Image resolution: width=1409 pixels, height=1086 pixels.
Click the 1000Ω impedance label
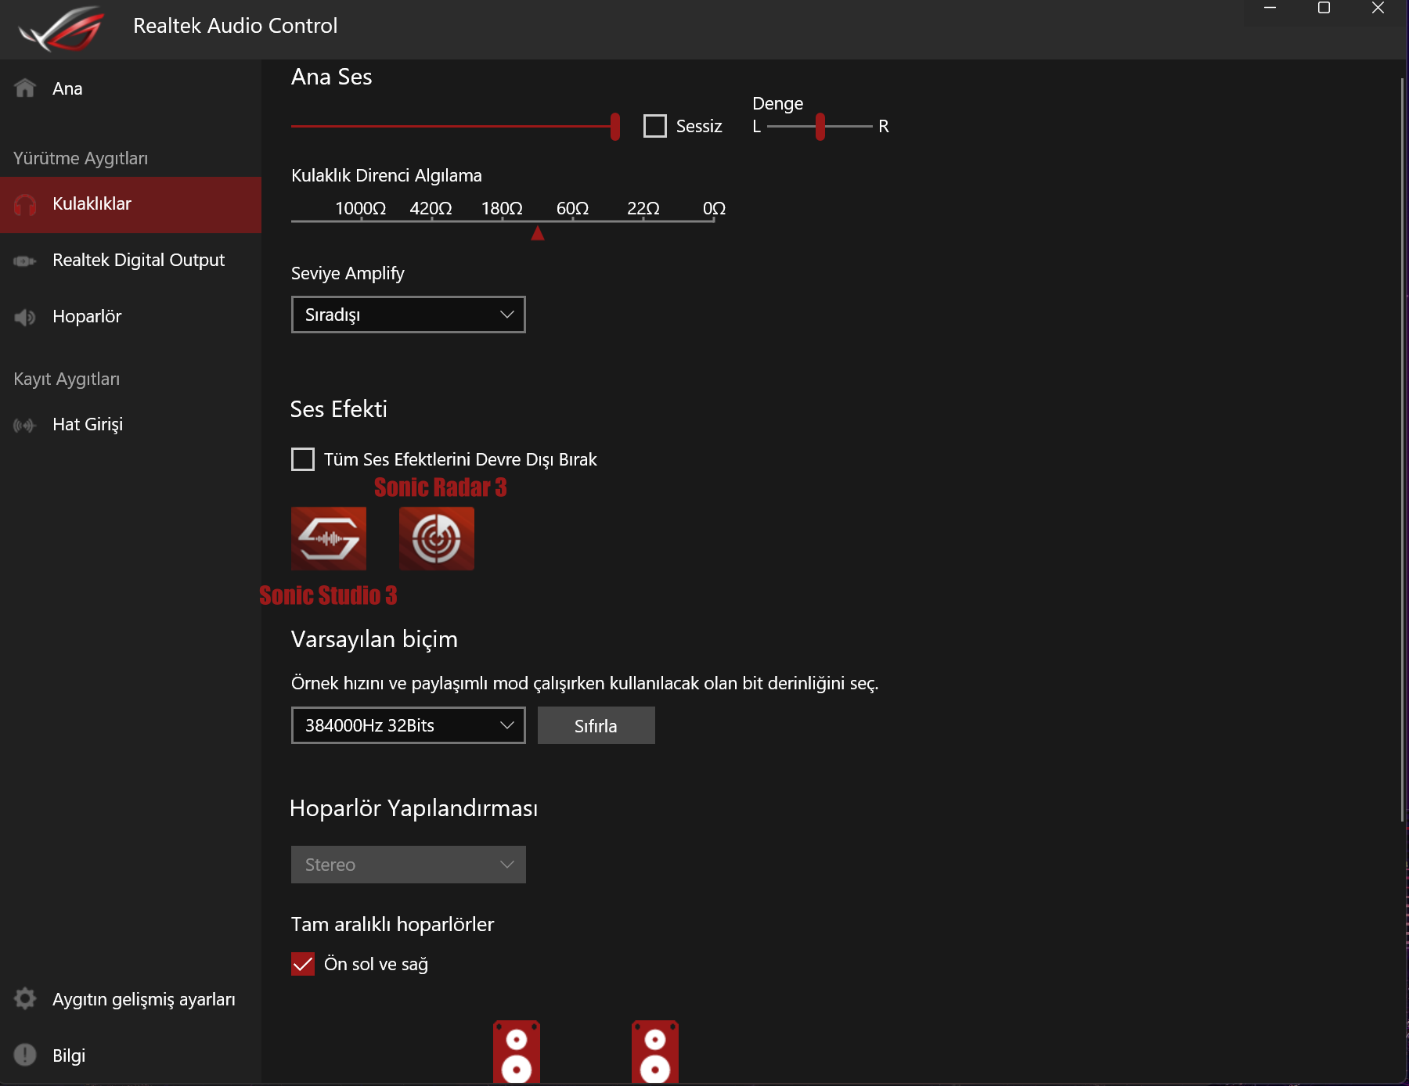[x=361, y=208]
